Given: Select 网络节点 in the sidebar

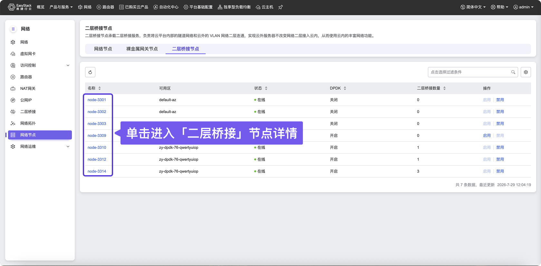Looking at the screenshot, I should click(40, 135).
